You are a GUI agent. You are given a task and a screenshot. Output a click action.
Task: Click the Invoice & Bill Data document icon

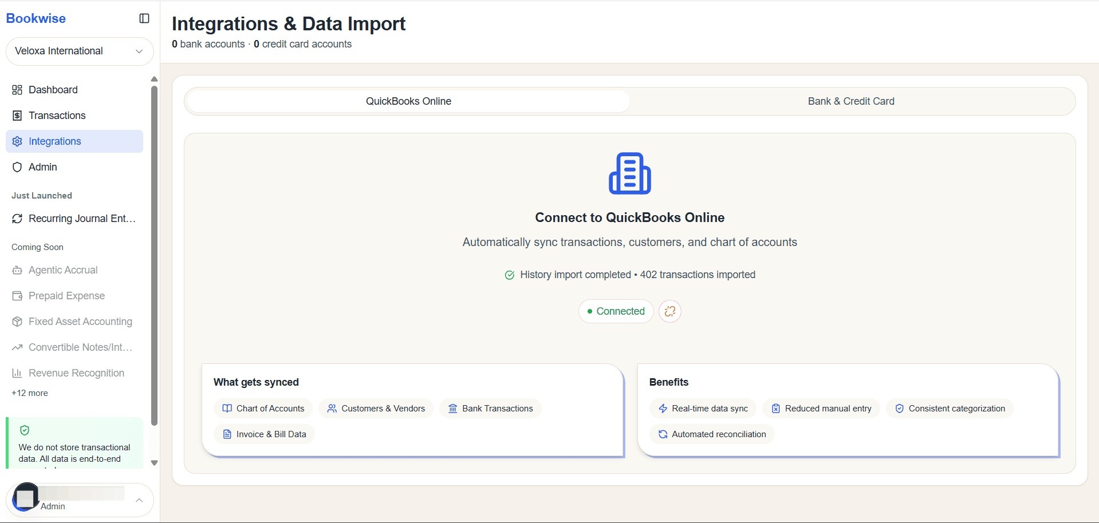(x=227, y=434)
